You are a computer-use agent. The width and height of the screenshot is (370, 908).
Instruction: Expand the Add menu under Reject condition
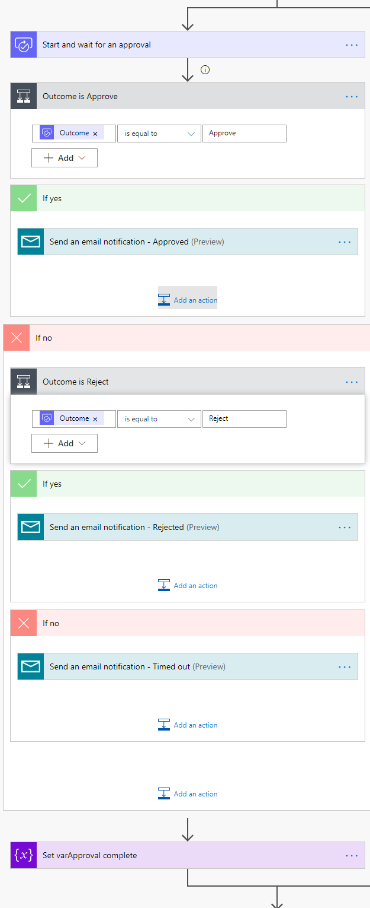65,443
